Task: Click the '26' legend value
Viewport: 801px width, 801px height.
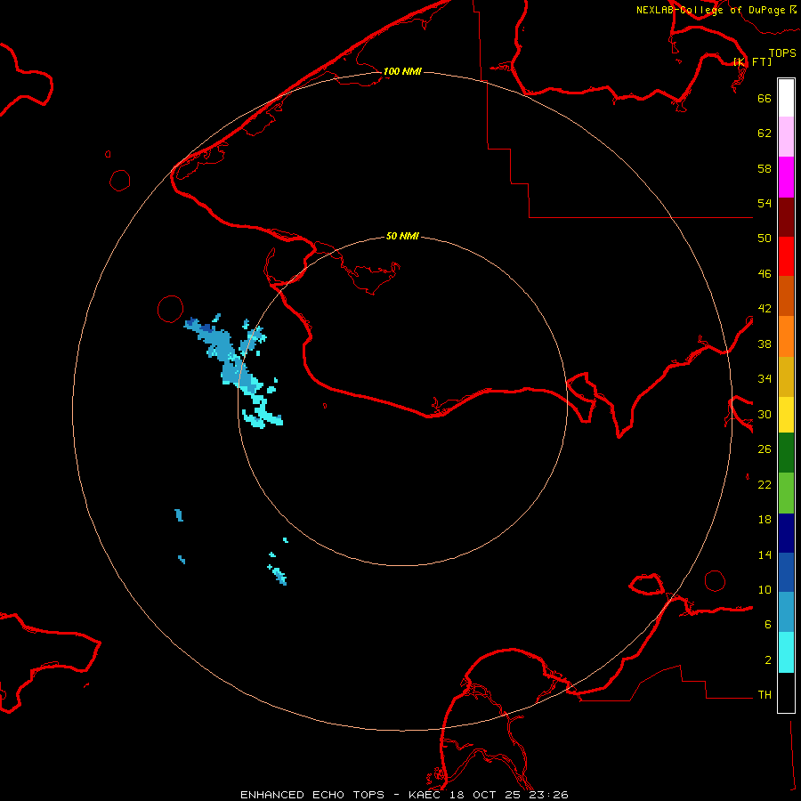Action: coord(765,449)
